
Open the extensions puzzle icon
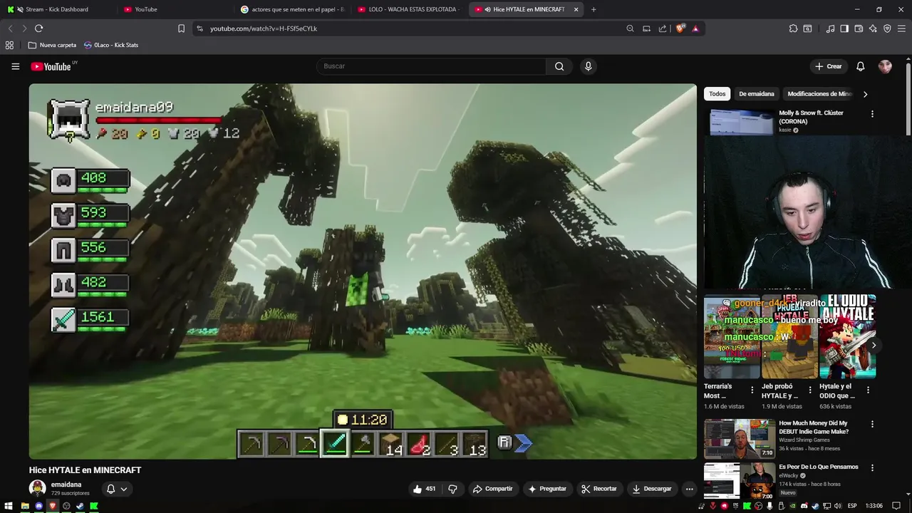pyautogui.click(x=793, y=28)
